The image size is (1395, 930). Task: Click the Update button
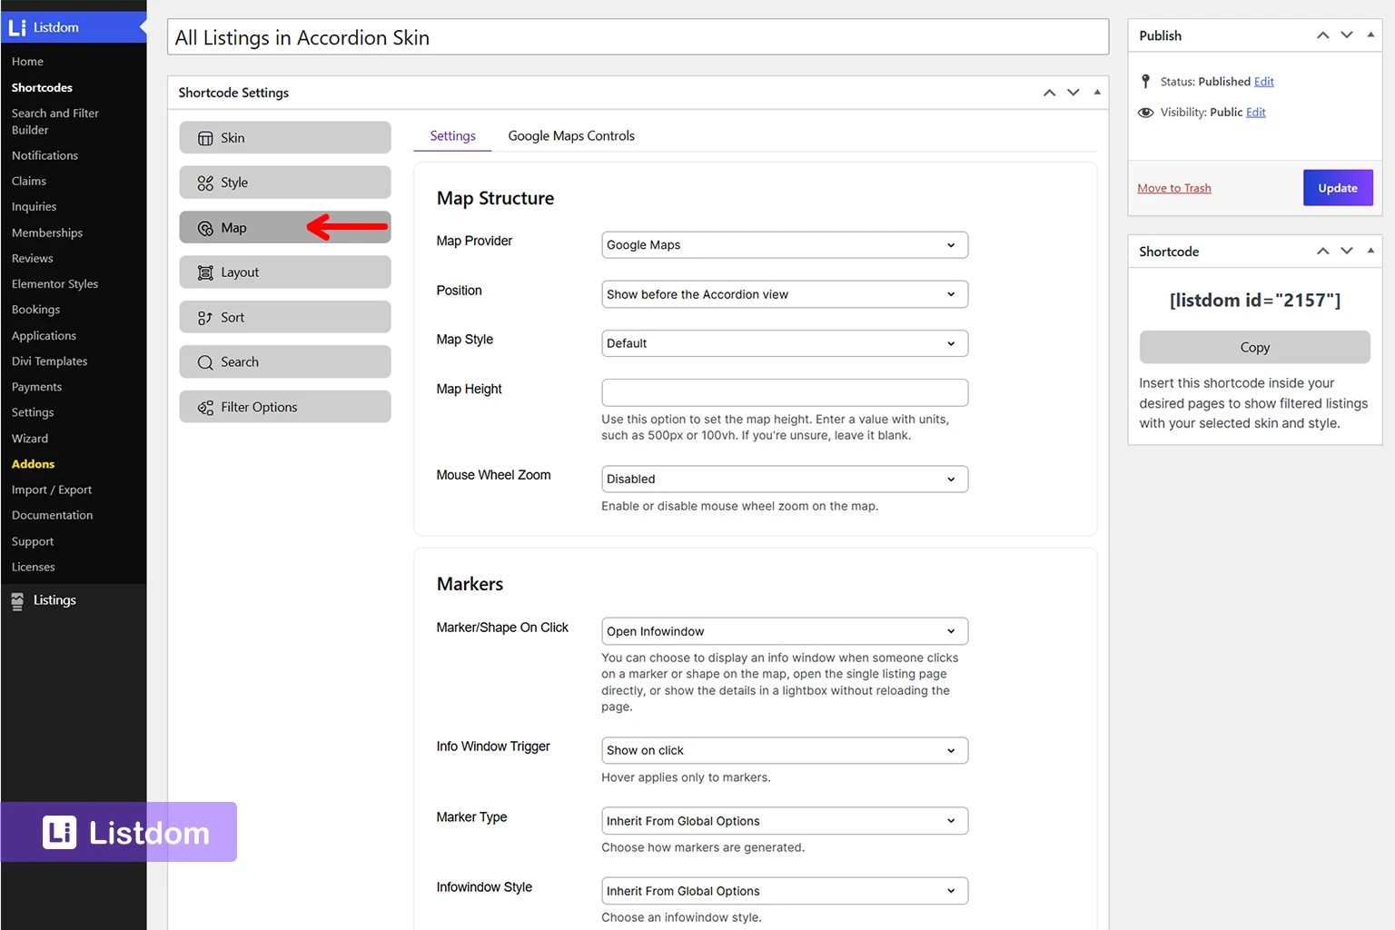coord(1338,188)
